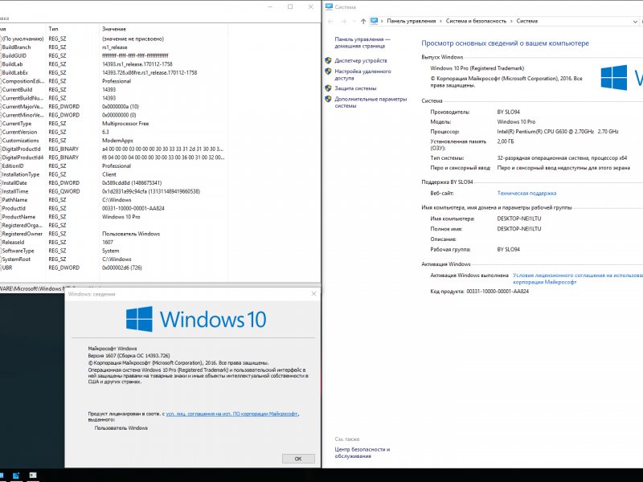The height and width of the screenshot is (482, 643).
Task: Select Customizations registry value
Action: point(20,141)
